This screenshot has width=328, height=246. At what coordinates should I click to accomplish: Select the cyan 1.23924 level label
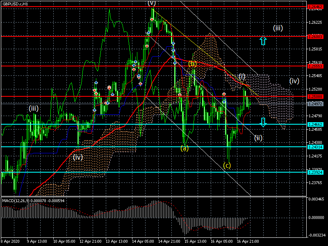click(x=315, y=173)
